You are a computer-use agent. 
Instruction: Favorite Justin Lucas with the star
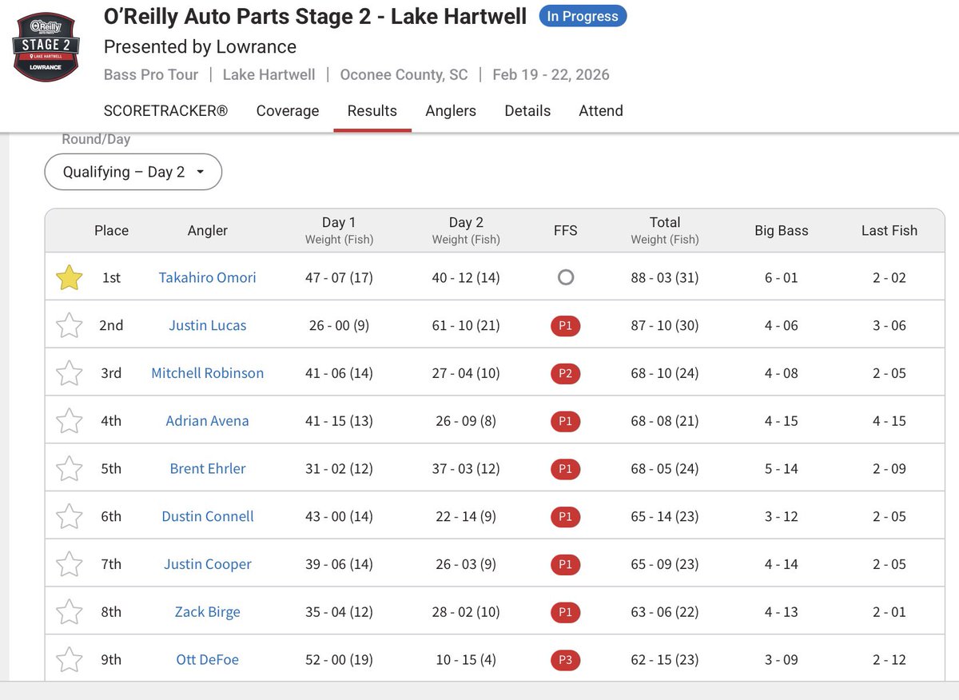coord(70,325)
